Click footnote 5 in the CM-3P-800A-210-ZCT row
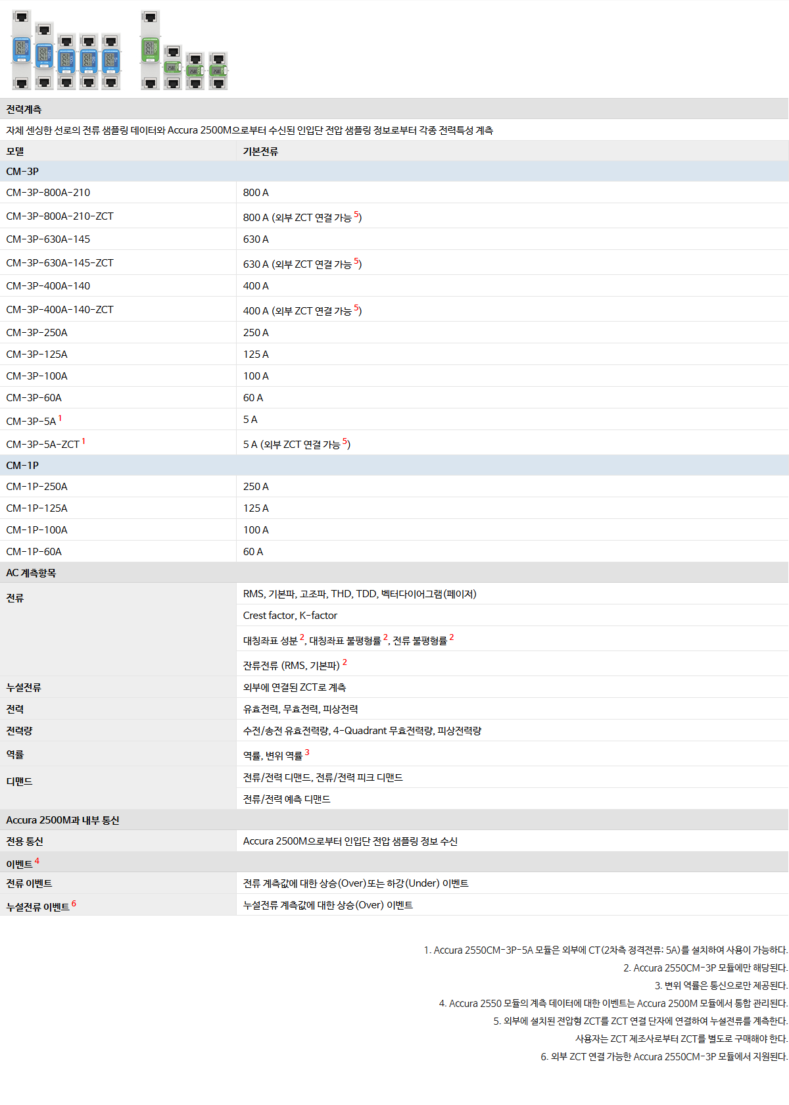The image size is (789, 1105). [x=356, y=214]
